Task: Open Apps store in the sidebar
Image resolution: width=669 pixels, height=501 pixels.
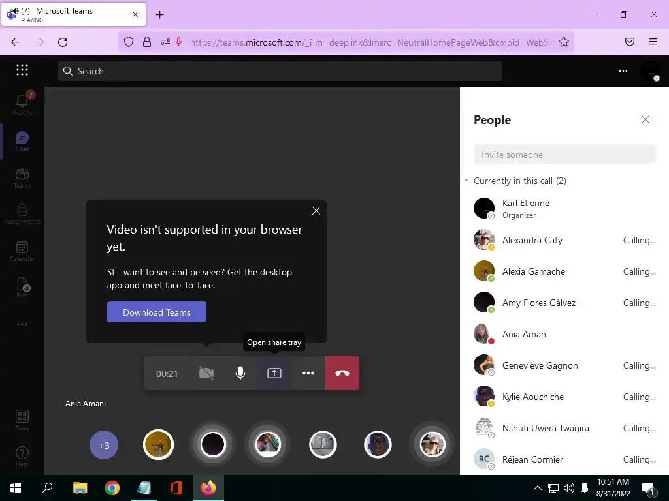Action: (22, 420)
